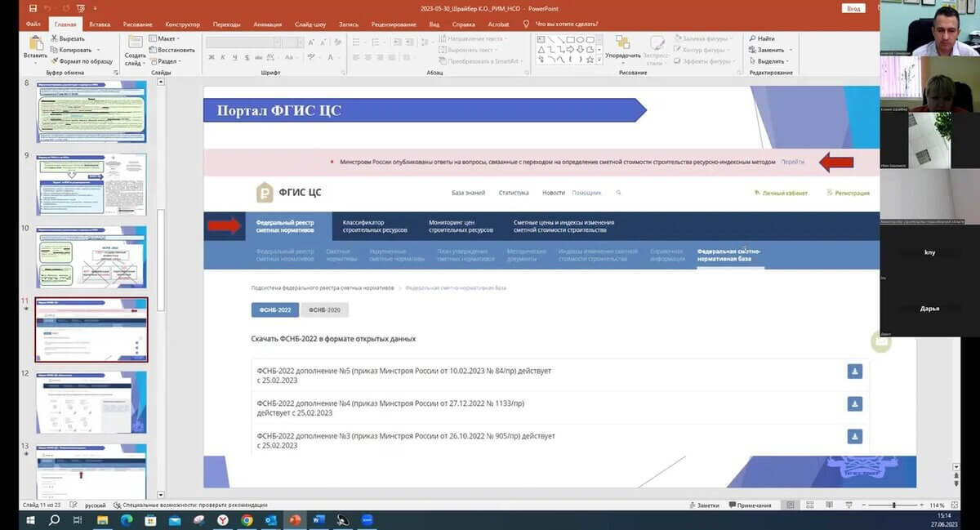
Task: Open the Упорядочить arrange menu
Action: (x=623, y=49)
